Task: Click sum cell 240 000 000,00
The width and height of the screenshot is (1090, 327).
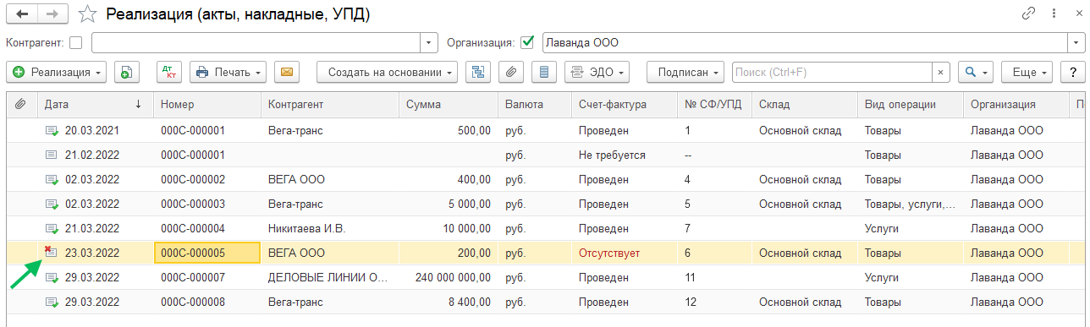Action: (448, 277)
